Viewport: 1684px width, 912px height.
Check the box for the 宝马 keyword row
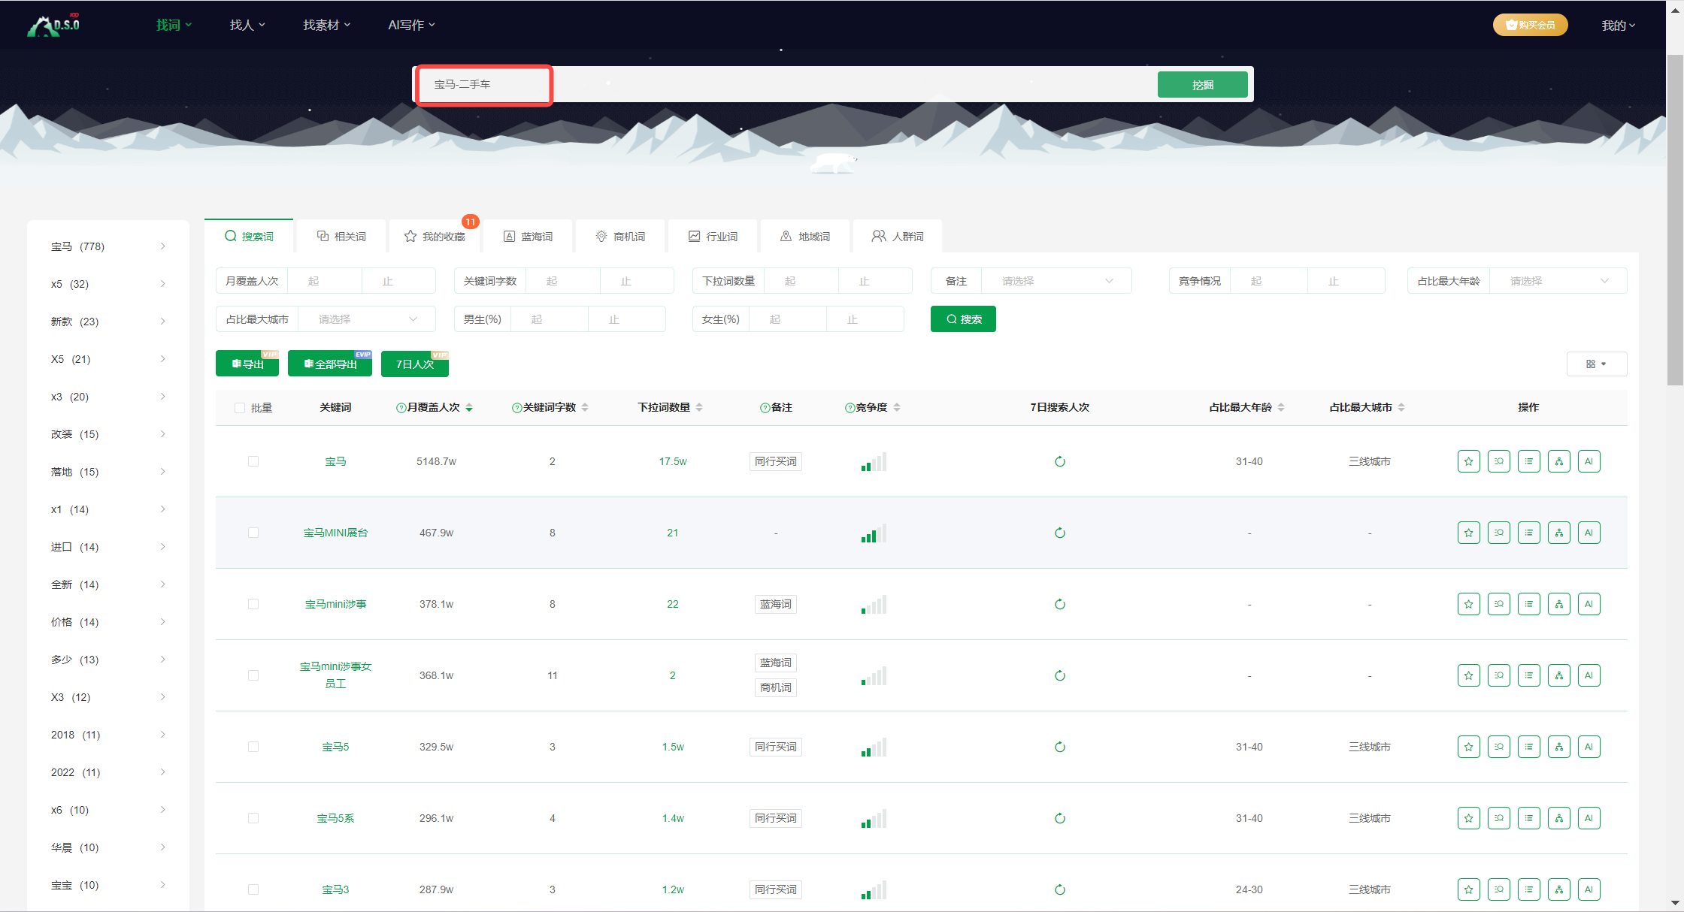253,461
